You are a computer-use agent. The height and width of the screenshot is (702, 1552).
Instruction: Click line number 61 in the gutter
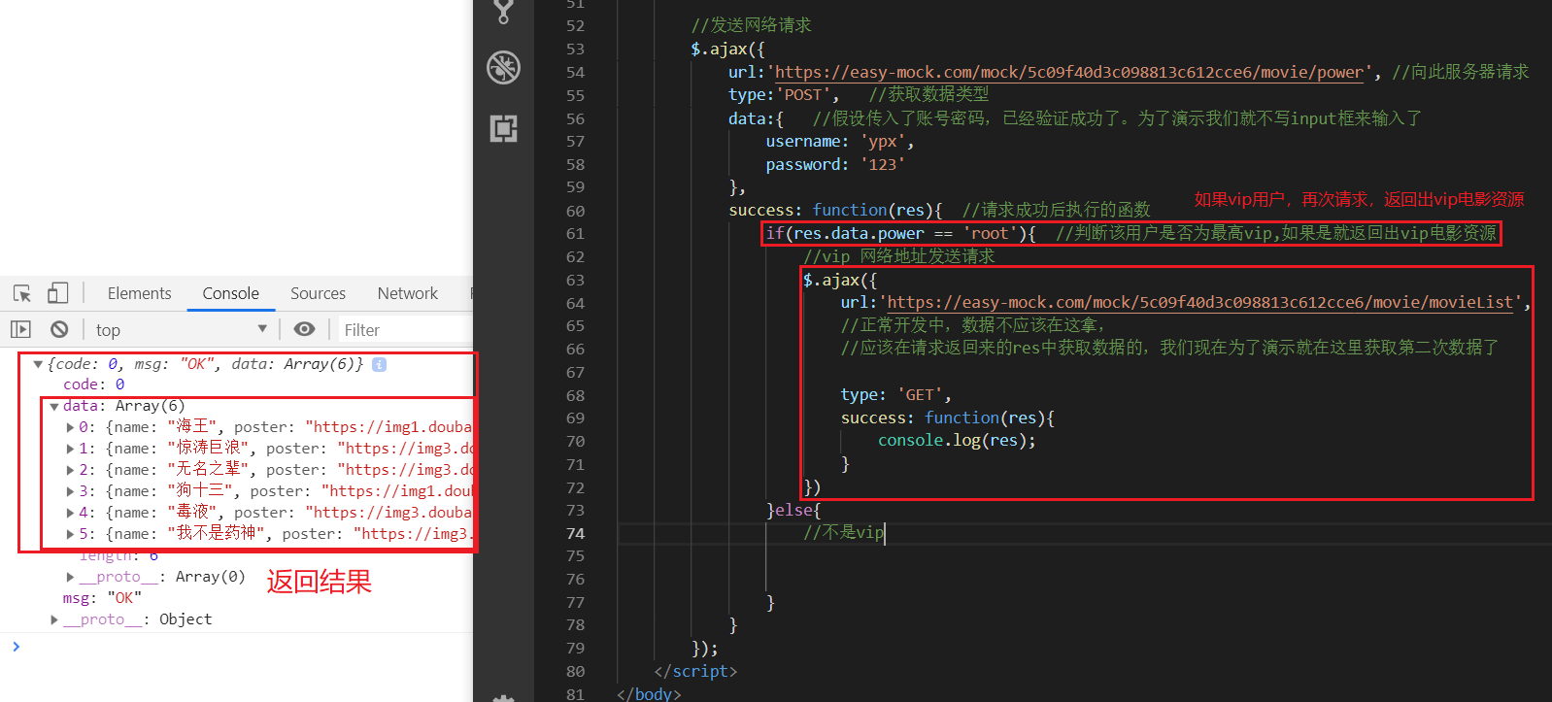point(576,234)
